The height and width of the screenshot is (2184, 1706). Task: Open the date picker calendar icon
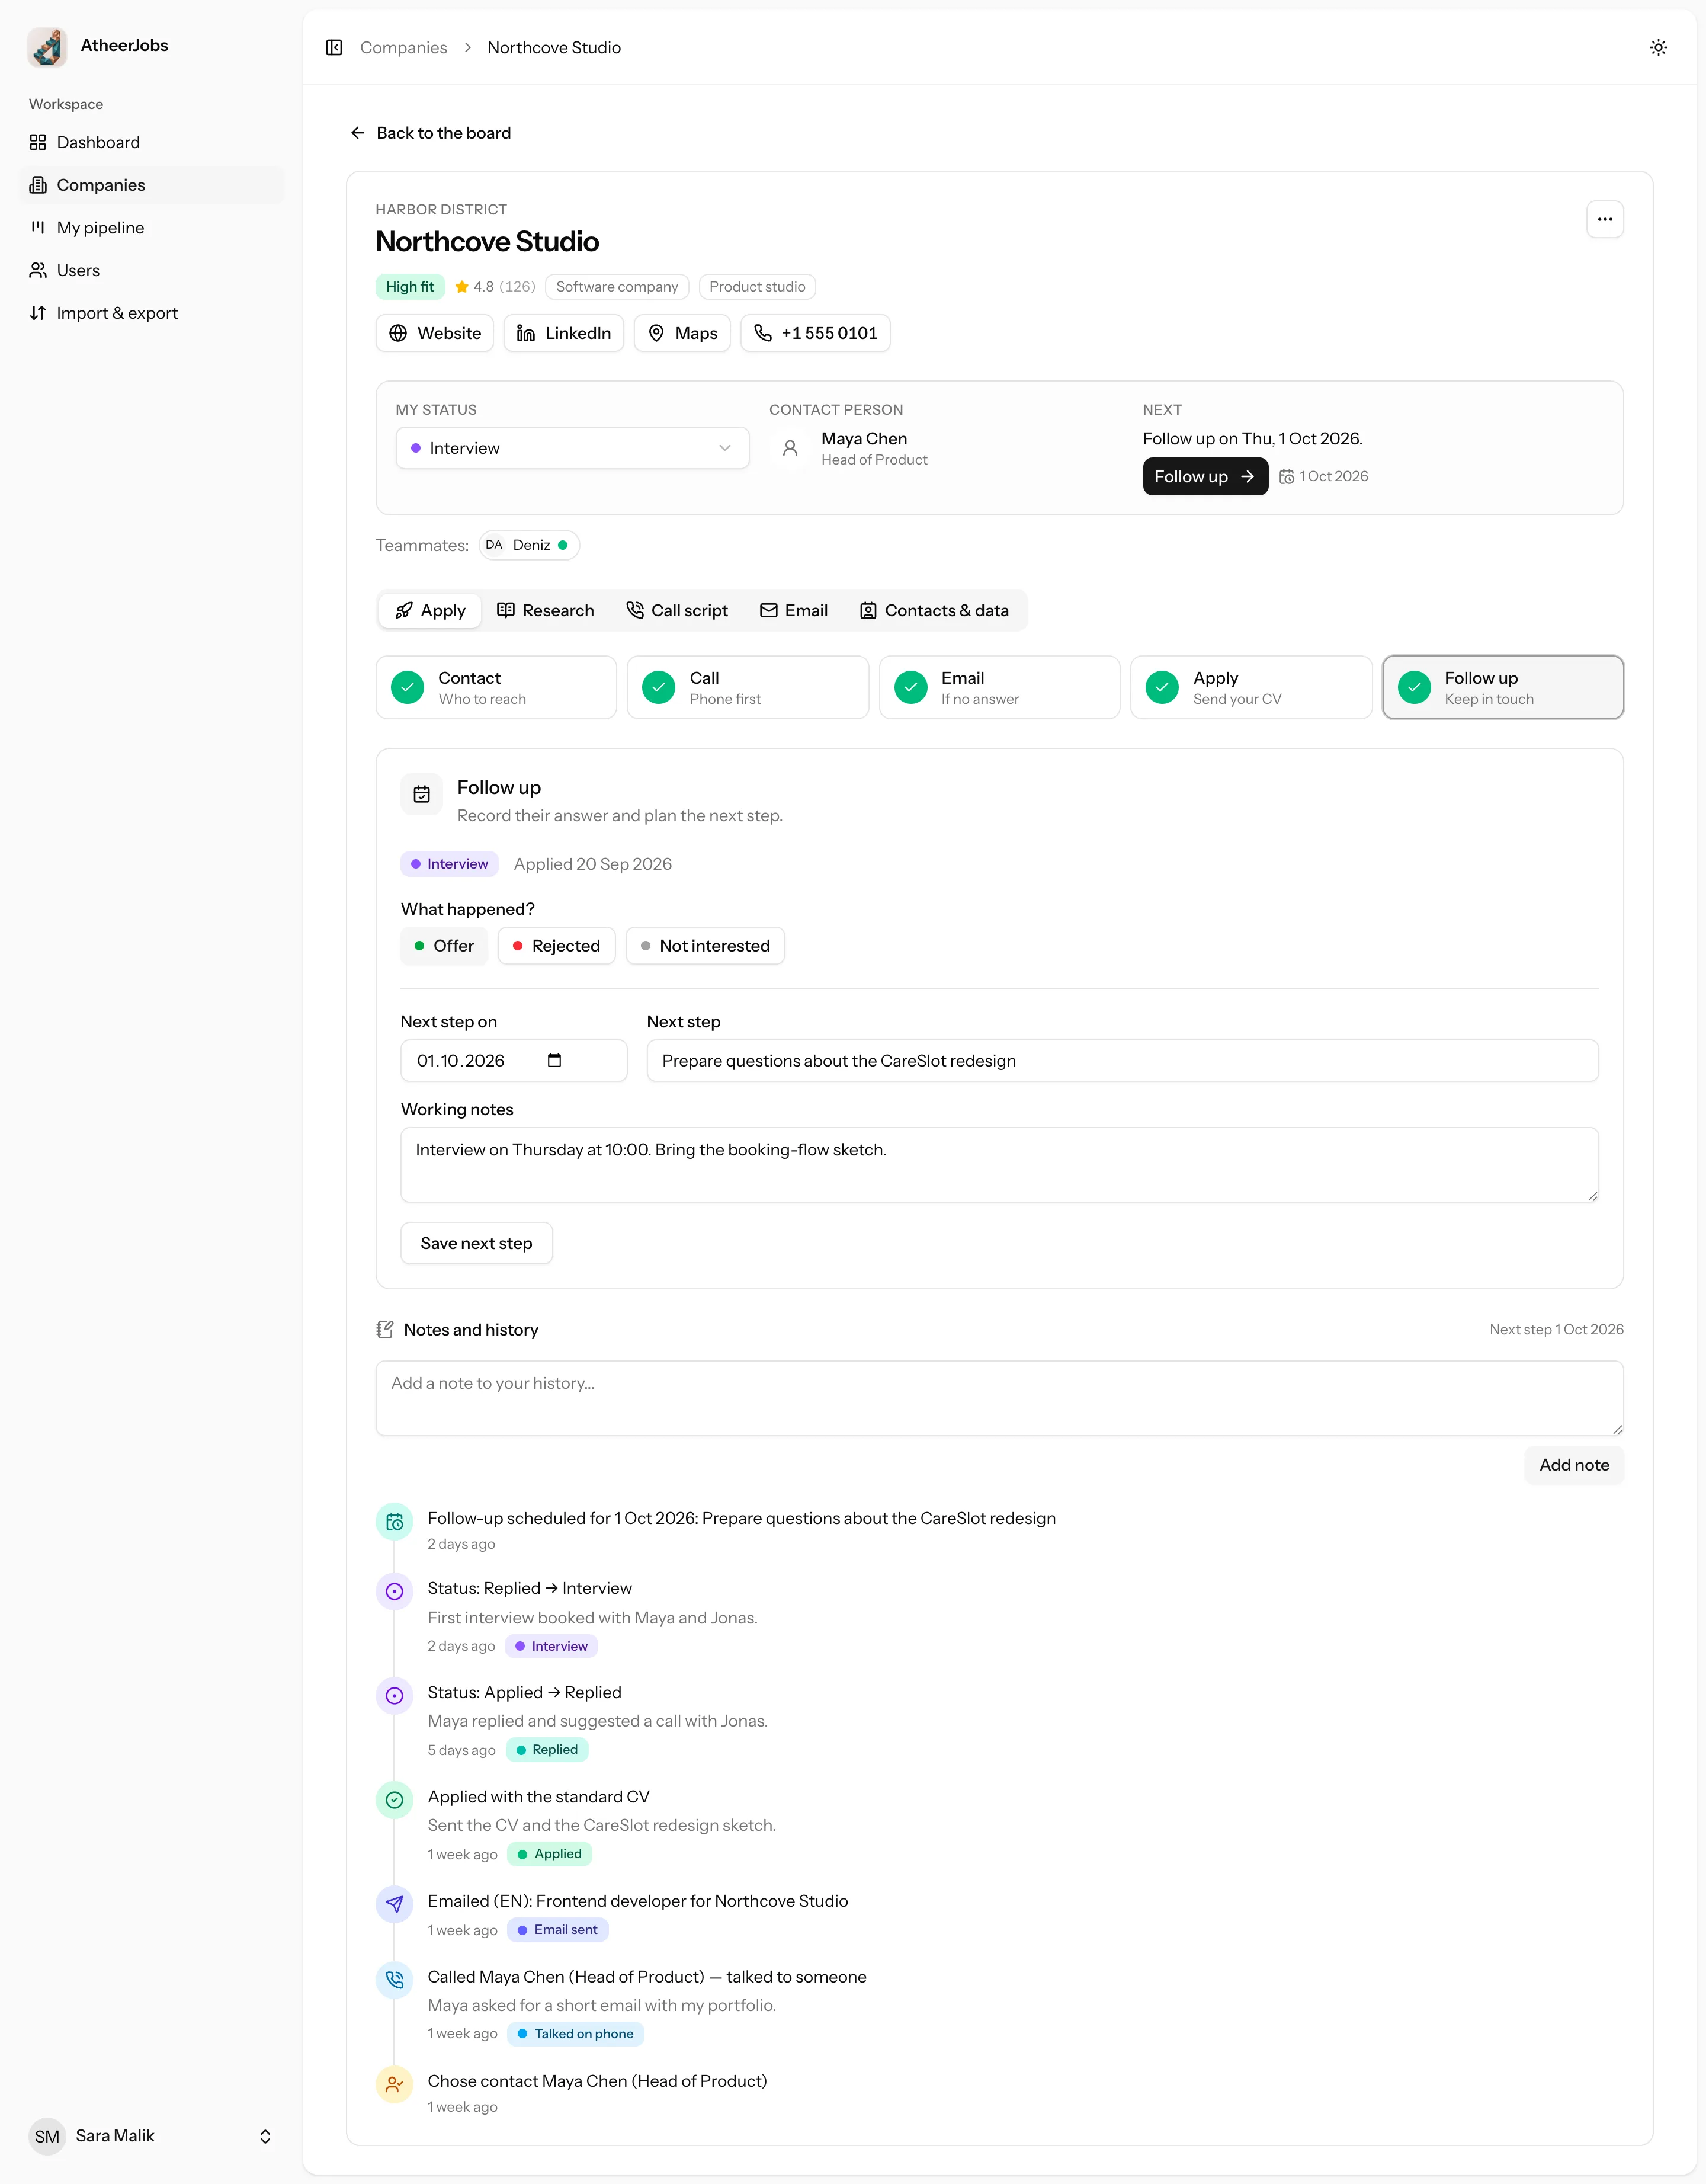point(554,1060)
